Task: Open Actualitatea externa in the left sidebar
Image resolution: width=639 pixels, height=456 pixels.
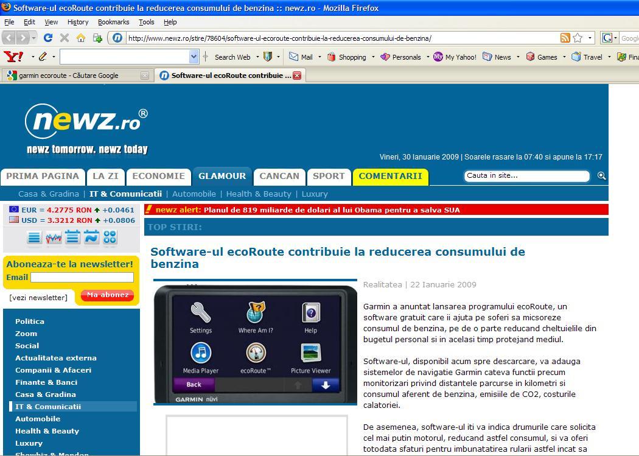Action: point(56,358)
